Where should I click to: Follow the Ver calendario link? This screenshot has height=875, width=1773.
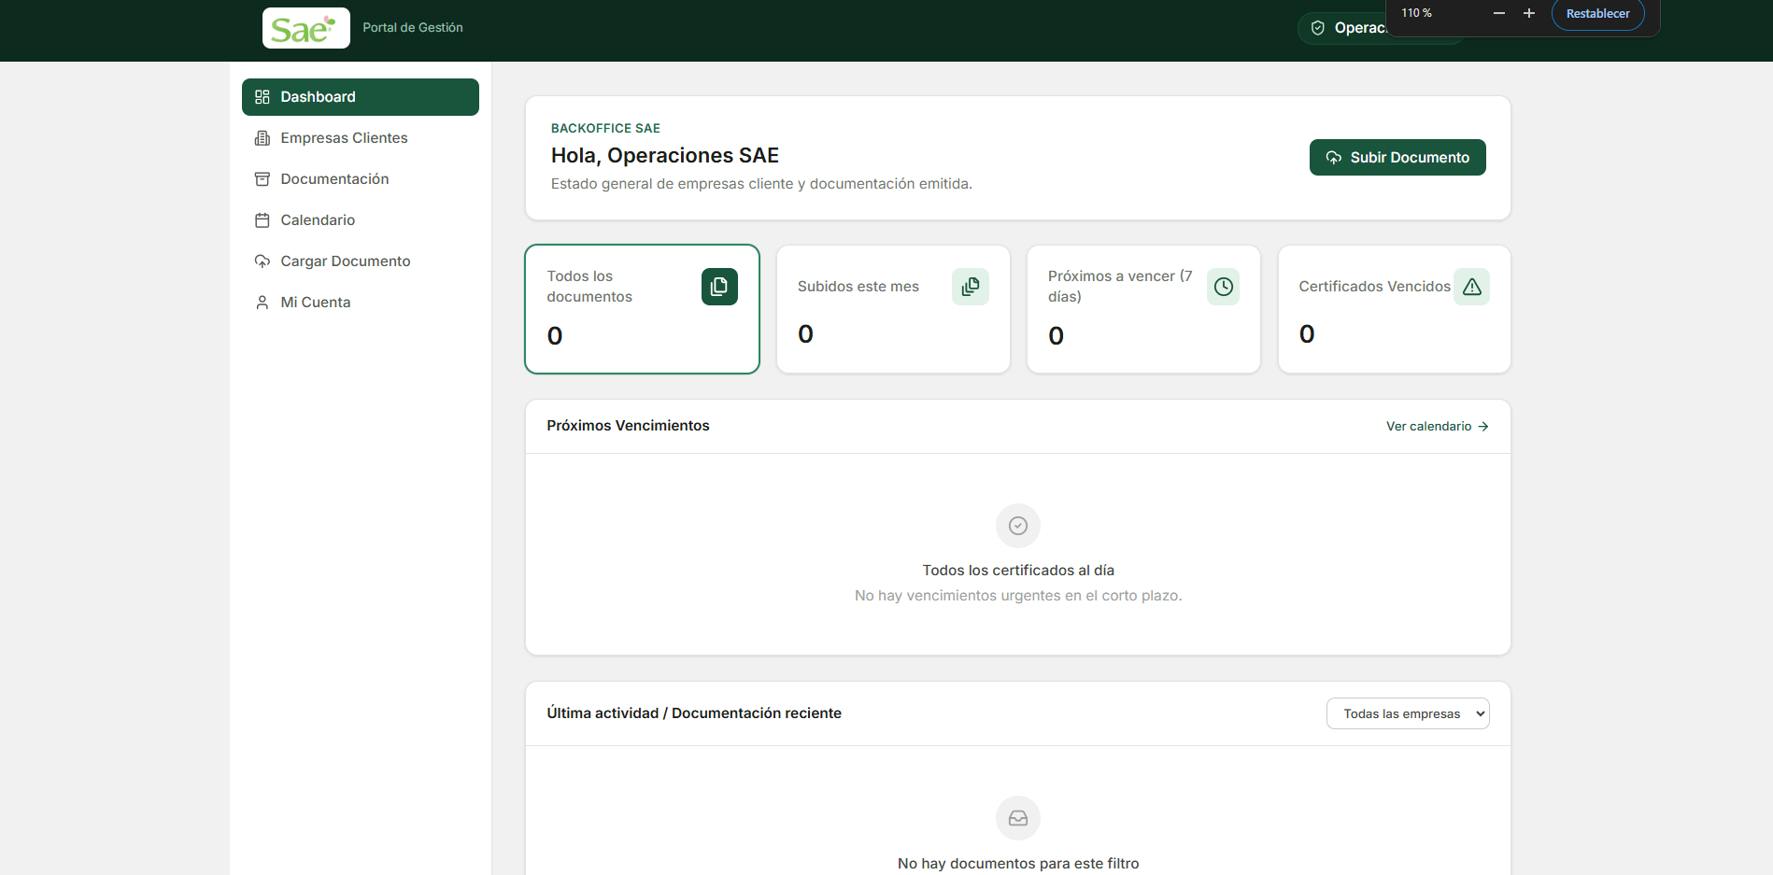[x=1437, y=427]
